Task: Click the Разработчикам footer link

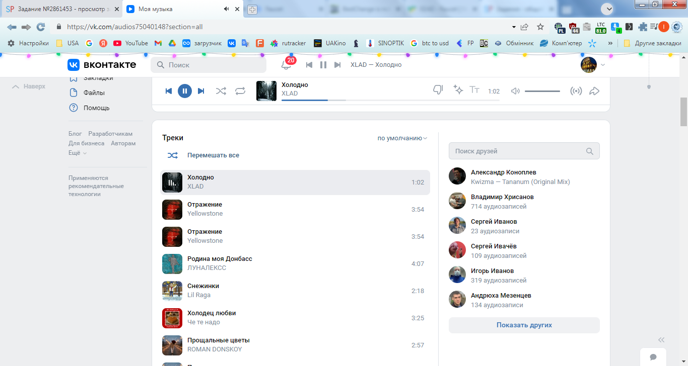Action: [x=110, y=134]
